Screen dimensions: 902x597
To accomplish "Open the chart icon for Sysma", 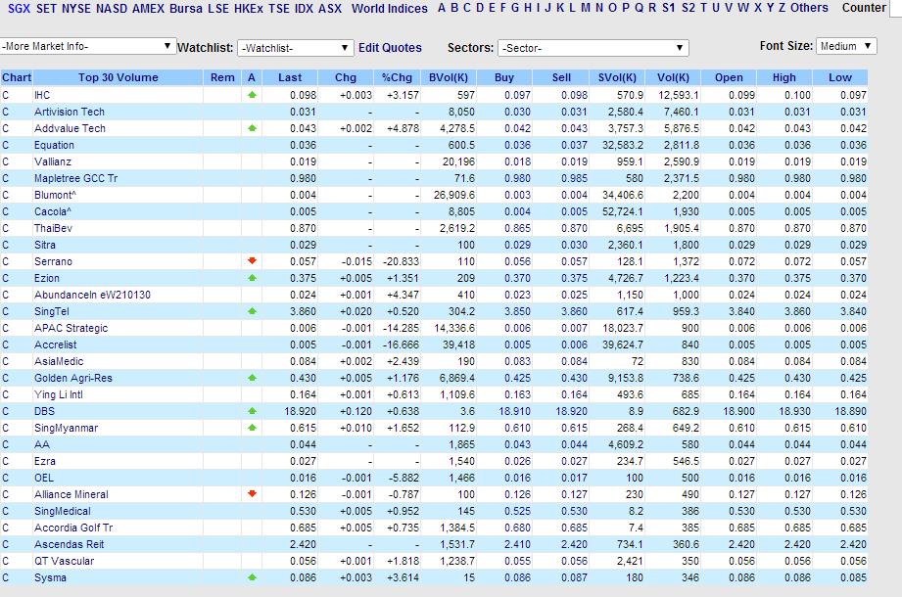I will [7, 577].
